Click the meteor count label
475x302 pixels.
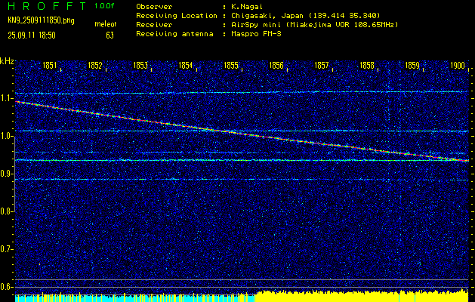(106, 24)
